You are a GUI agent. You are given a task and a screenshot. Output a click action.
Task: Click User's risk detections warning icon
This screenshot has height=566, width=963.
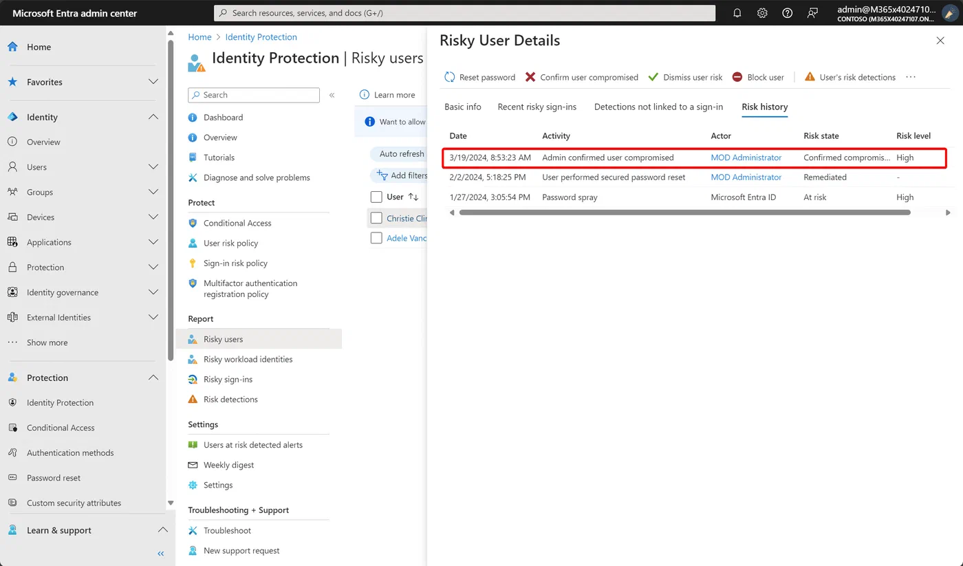coord(810,77)
